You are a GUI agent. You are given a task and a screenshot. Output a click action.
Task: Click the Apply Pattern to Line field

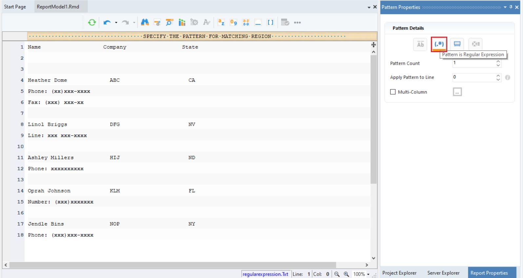point(474,77)
